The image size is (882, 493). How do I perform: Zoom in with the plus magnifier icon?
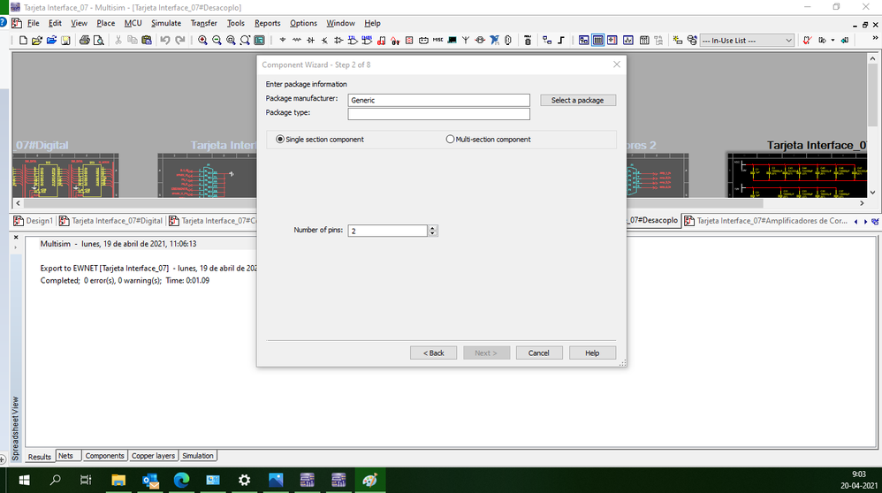click(202, 40)
